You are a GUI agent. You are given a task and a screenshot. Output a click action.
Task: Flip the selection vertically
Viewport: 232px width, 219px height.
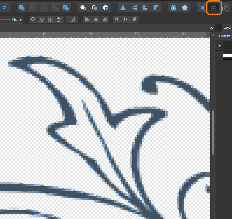coord(134,7)
